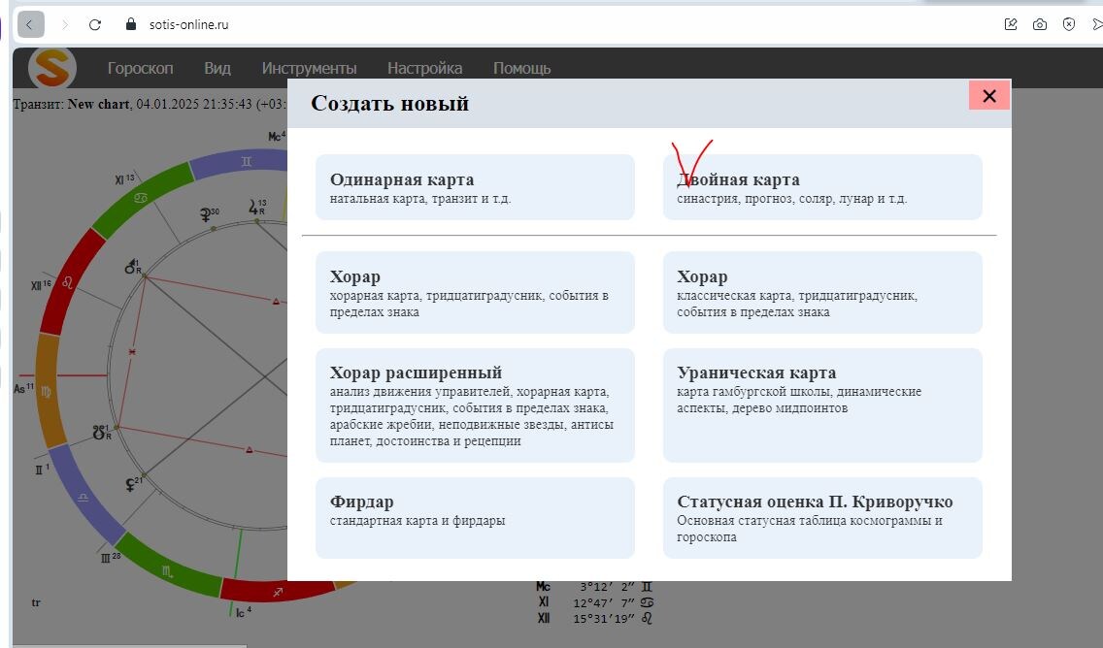Click the Sotis logo icon
This screenshot has width=1103, height=648.
click(x=51, y=68)
